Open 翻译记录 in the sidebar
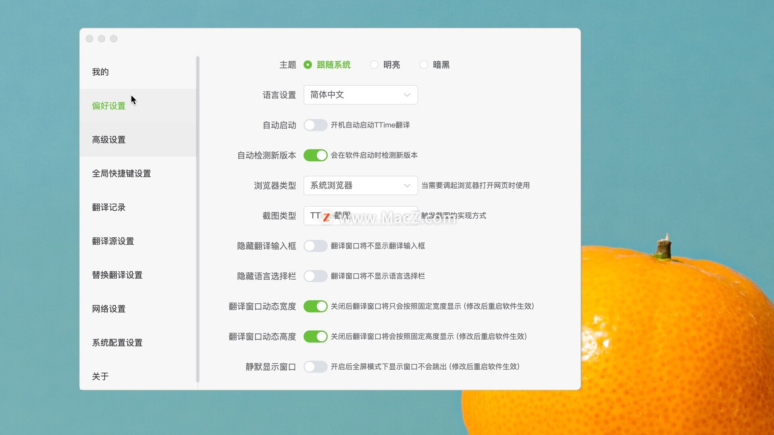This screenshot has width=774, height=435. (x=138, y=207)
